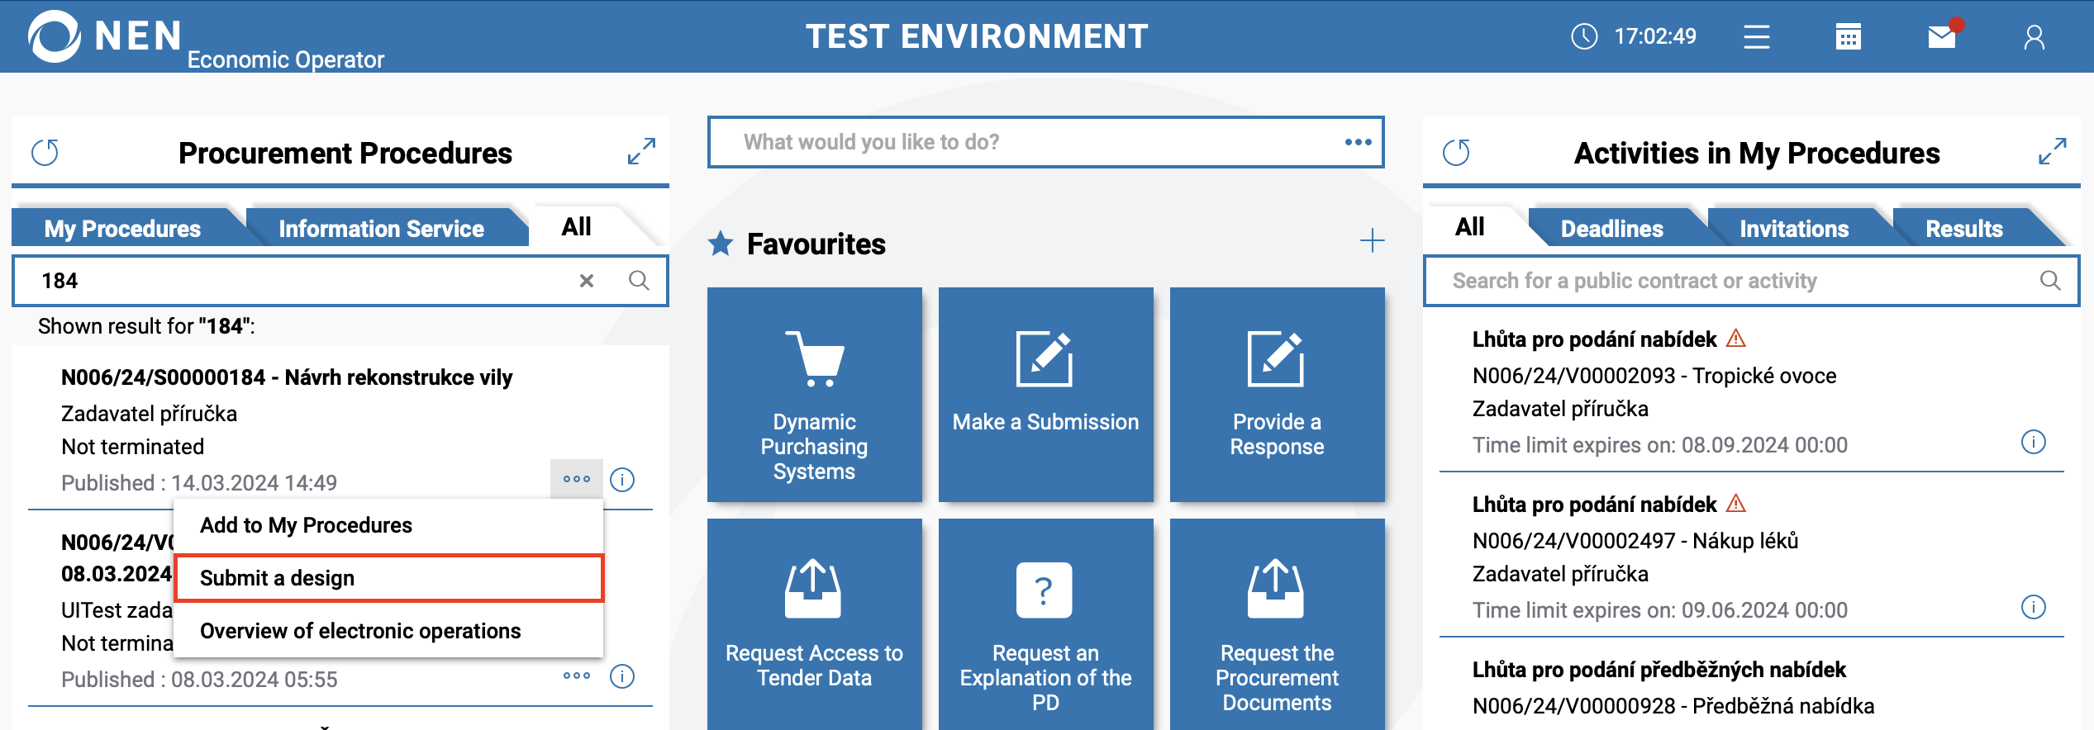Open the hamburger menu in header
This screenshot has height=730, width=2094.
[x=1756, y=37]
